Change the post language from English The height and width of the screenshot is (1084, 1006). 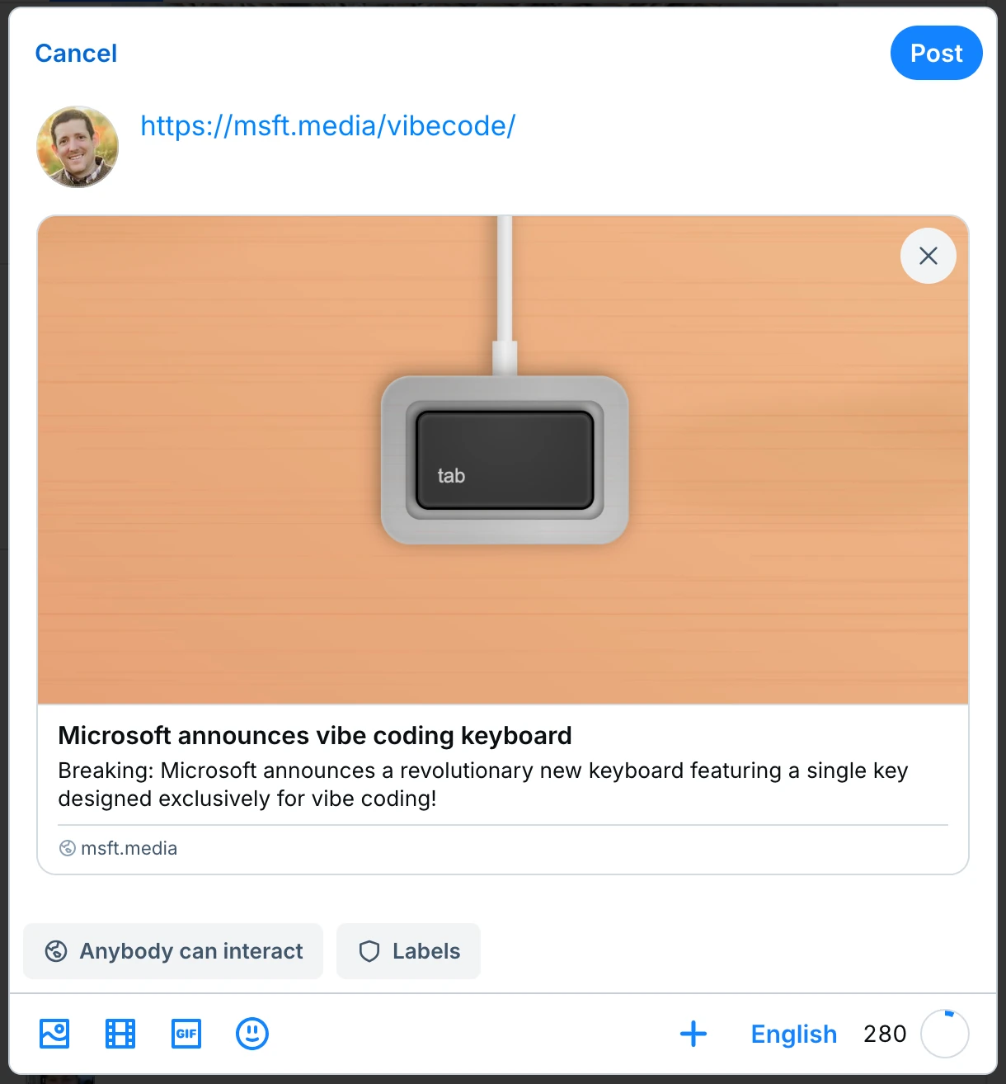click(x=793, y=1034)
